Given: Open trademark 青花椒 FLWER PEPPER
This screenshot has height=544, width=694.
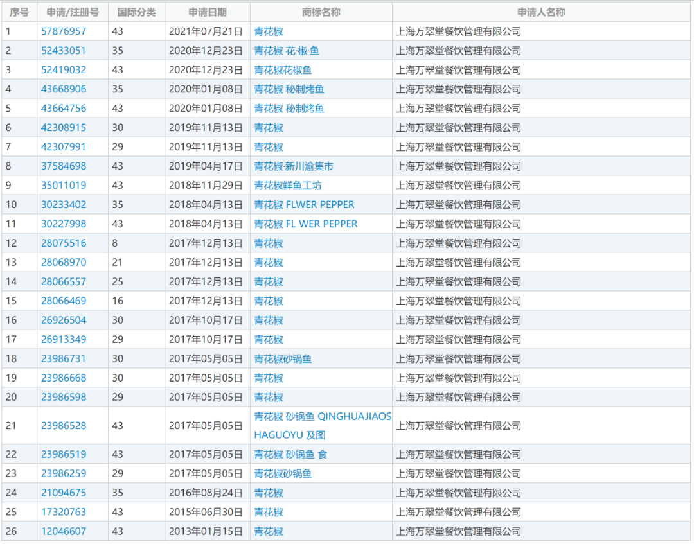Looking at the screenshot, I should point(304,204).
